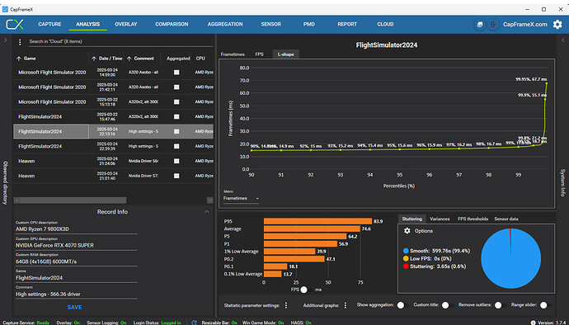Click the refresh icon in status bar

(194, 323)
